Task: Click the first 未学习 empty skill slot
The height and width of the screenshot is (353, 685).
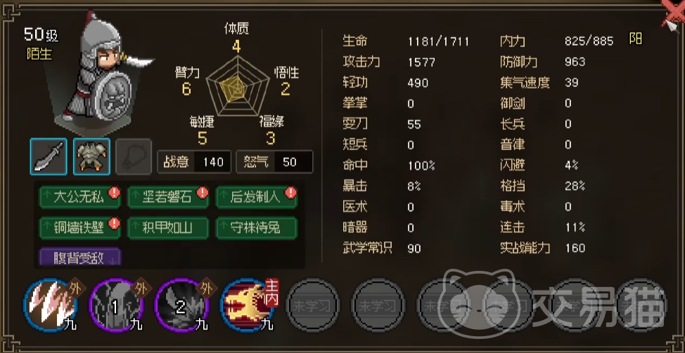Action: click(x=313, y=305)
